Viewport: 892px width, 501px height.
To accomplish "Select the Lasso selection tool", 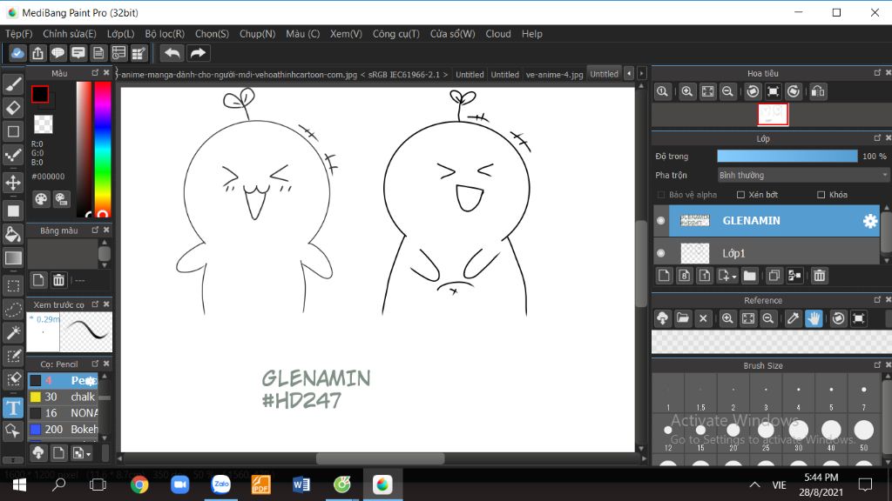I will click(x=13, y=310).
